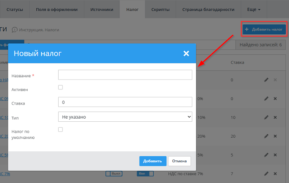Switch to the Скрипты tab

click(x=160, y=9)
